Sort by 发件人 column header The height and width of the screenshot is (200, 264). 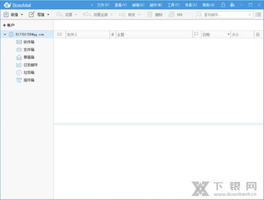[x=88, y=34]
